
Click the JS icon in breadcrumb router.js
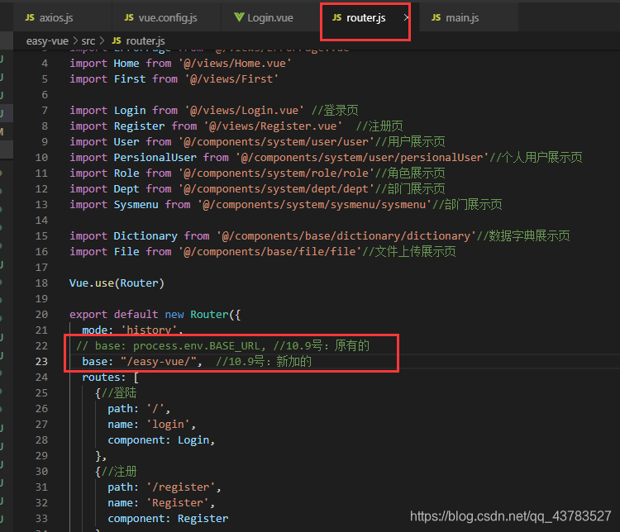coord(117,40)
